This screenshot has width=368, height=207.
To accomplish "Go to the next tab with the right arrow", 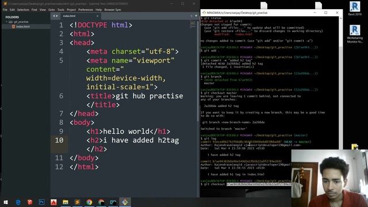I will click(57, 16).
